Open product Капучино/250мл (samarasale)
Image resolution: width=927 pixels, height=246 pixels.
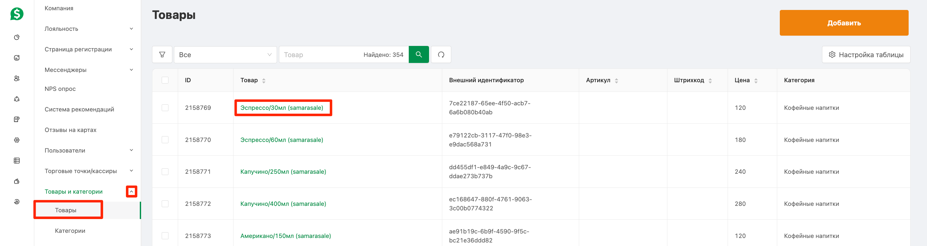point(283,172)
